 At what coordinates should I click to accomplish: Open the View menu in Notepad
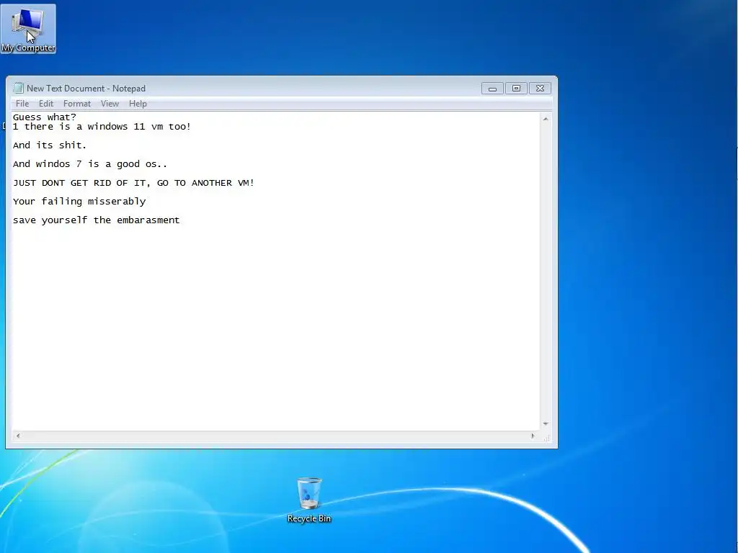point(110,104)
